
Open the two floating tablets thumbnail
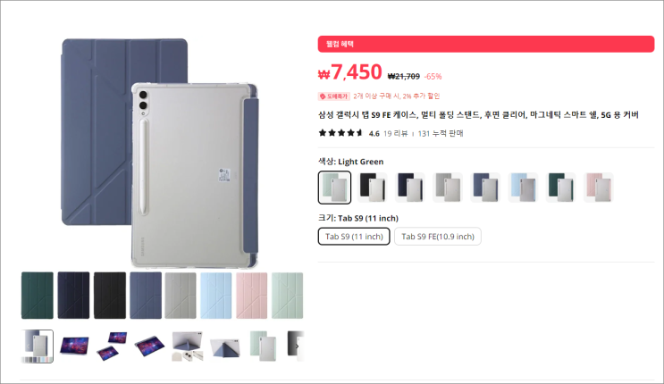pyautogui.click(x=112, y=346)
